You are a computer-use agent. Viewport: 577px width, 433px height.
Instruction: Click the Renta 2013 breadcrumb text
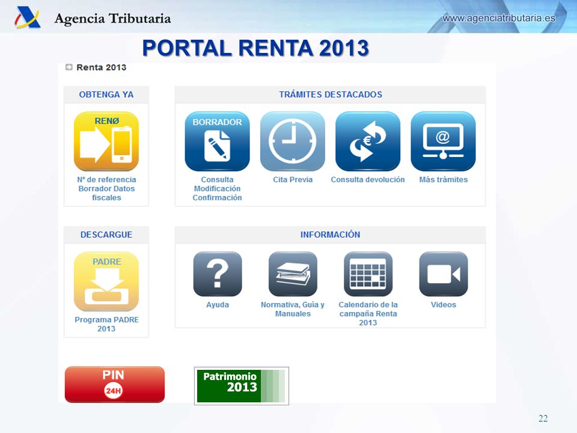pyautogui.click(x=101, y=67)
